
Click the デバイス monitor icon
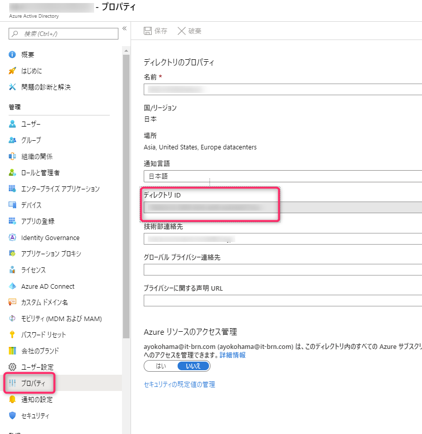12,205
